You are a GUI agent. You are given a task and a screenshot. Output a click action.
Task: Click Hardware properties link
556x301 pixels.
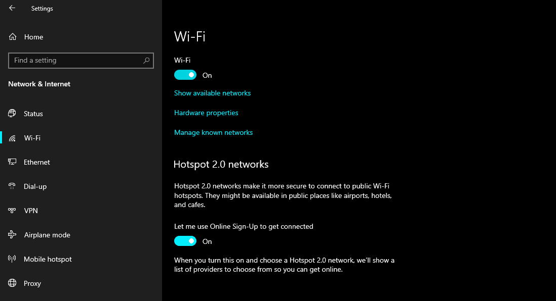(206, 113)
